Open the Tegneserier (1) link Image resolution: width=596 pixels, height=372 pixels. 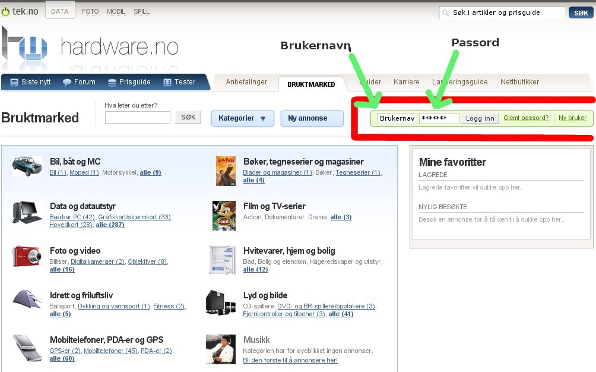pyautogui.click(x=358, y=173)
